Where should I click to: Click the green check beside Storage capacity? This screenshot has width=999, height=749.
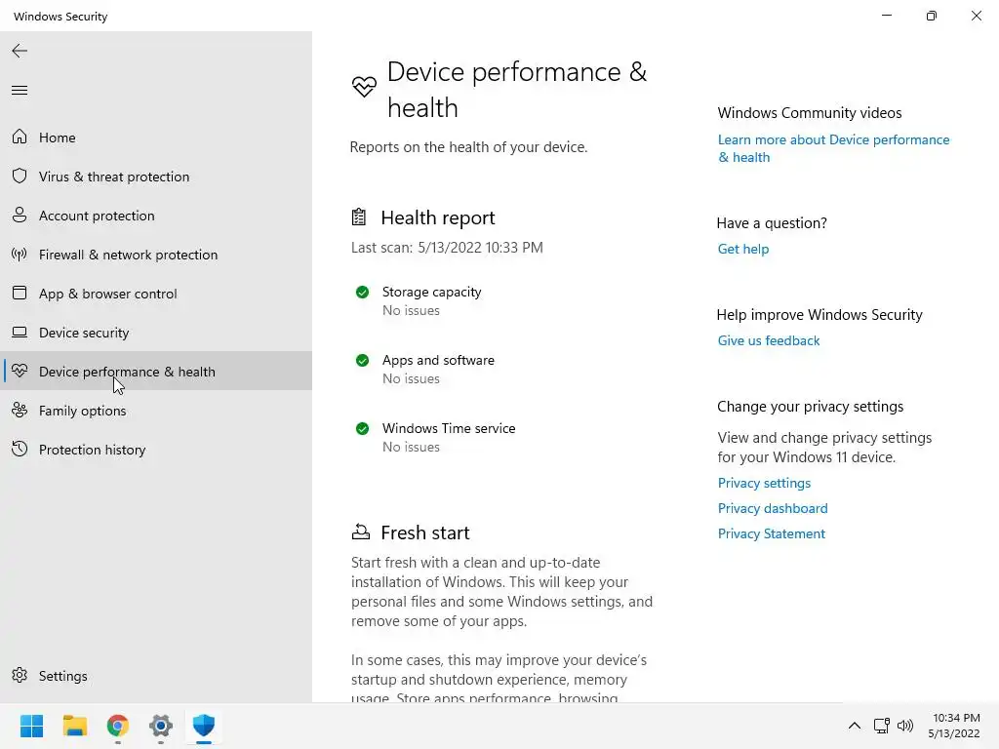point(362,293)
